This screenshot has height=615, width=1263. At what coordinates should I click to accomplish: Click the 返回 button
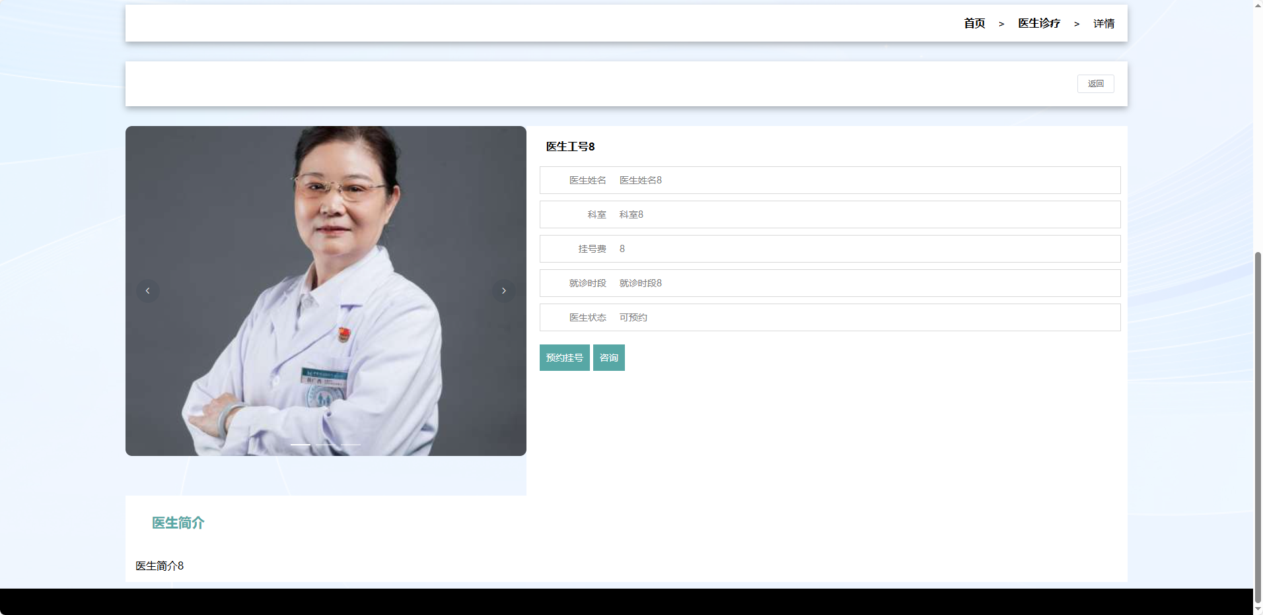pos(1096,84)
